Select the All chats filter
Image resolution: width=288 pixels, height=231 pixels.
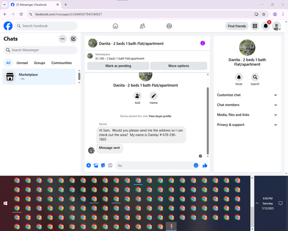[x=8, y=63]
